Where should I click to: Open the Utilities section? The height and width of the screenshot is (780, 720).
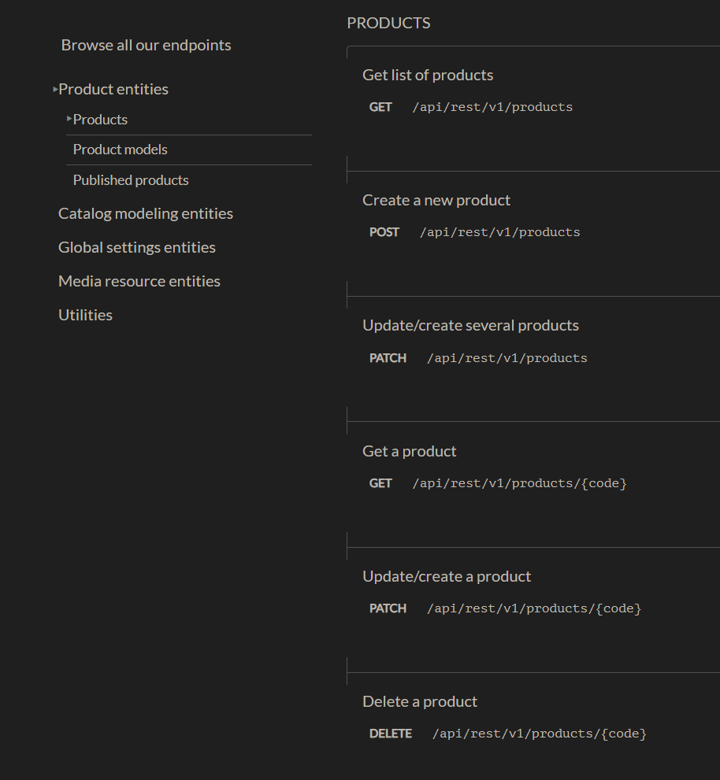click(x=85, y=314)
